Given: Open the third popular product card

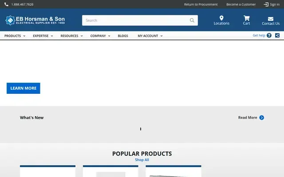Looking at the screenshot, I should click(174, 171).
